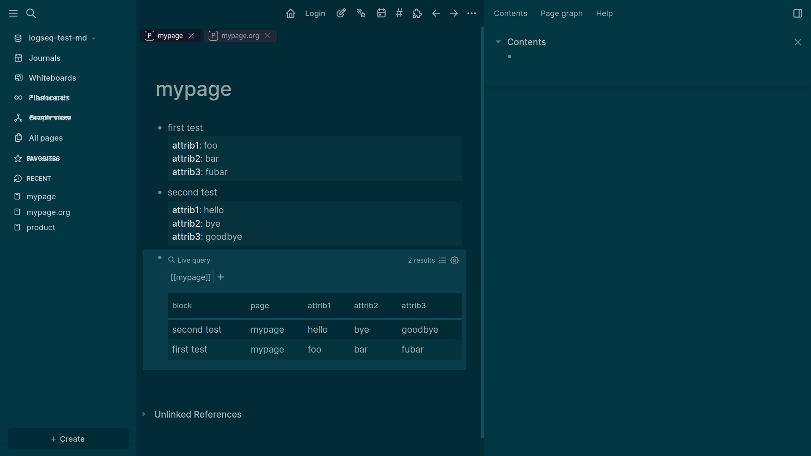Toggle the right sidebar panel
The height and width of the screenshot is (456, 811).
[x=798, y=13]
